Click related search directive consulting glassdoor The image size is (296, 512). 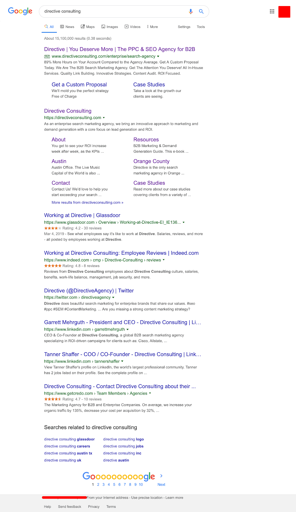tap(69, 439)
